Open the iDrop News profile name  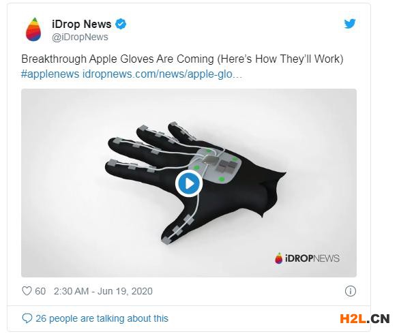(x=82, y=24)
